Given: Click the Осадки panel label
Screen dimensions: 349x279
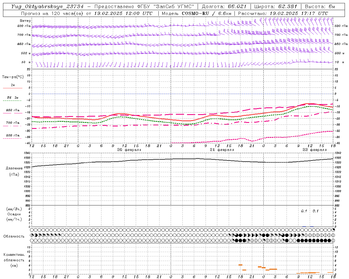Looking at the screenshot, I should pos(14,214).
